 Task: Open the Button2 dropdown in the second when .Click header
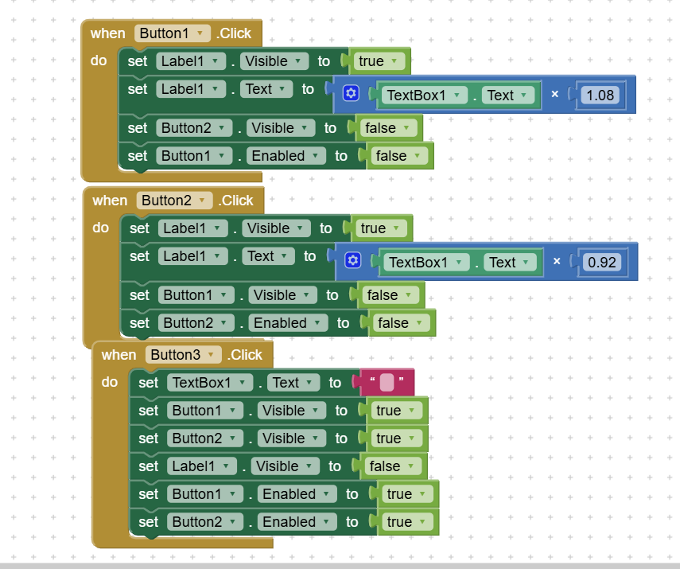(x=174, y=201)
